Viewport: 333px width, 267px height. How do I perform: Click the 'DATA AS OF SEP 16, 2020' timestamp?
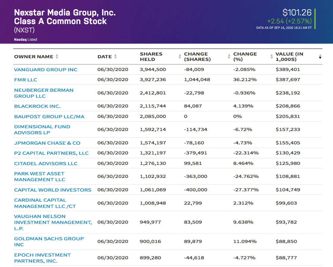(x=284, y=28)
